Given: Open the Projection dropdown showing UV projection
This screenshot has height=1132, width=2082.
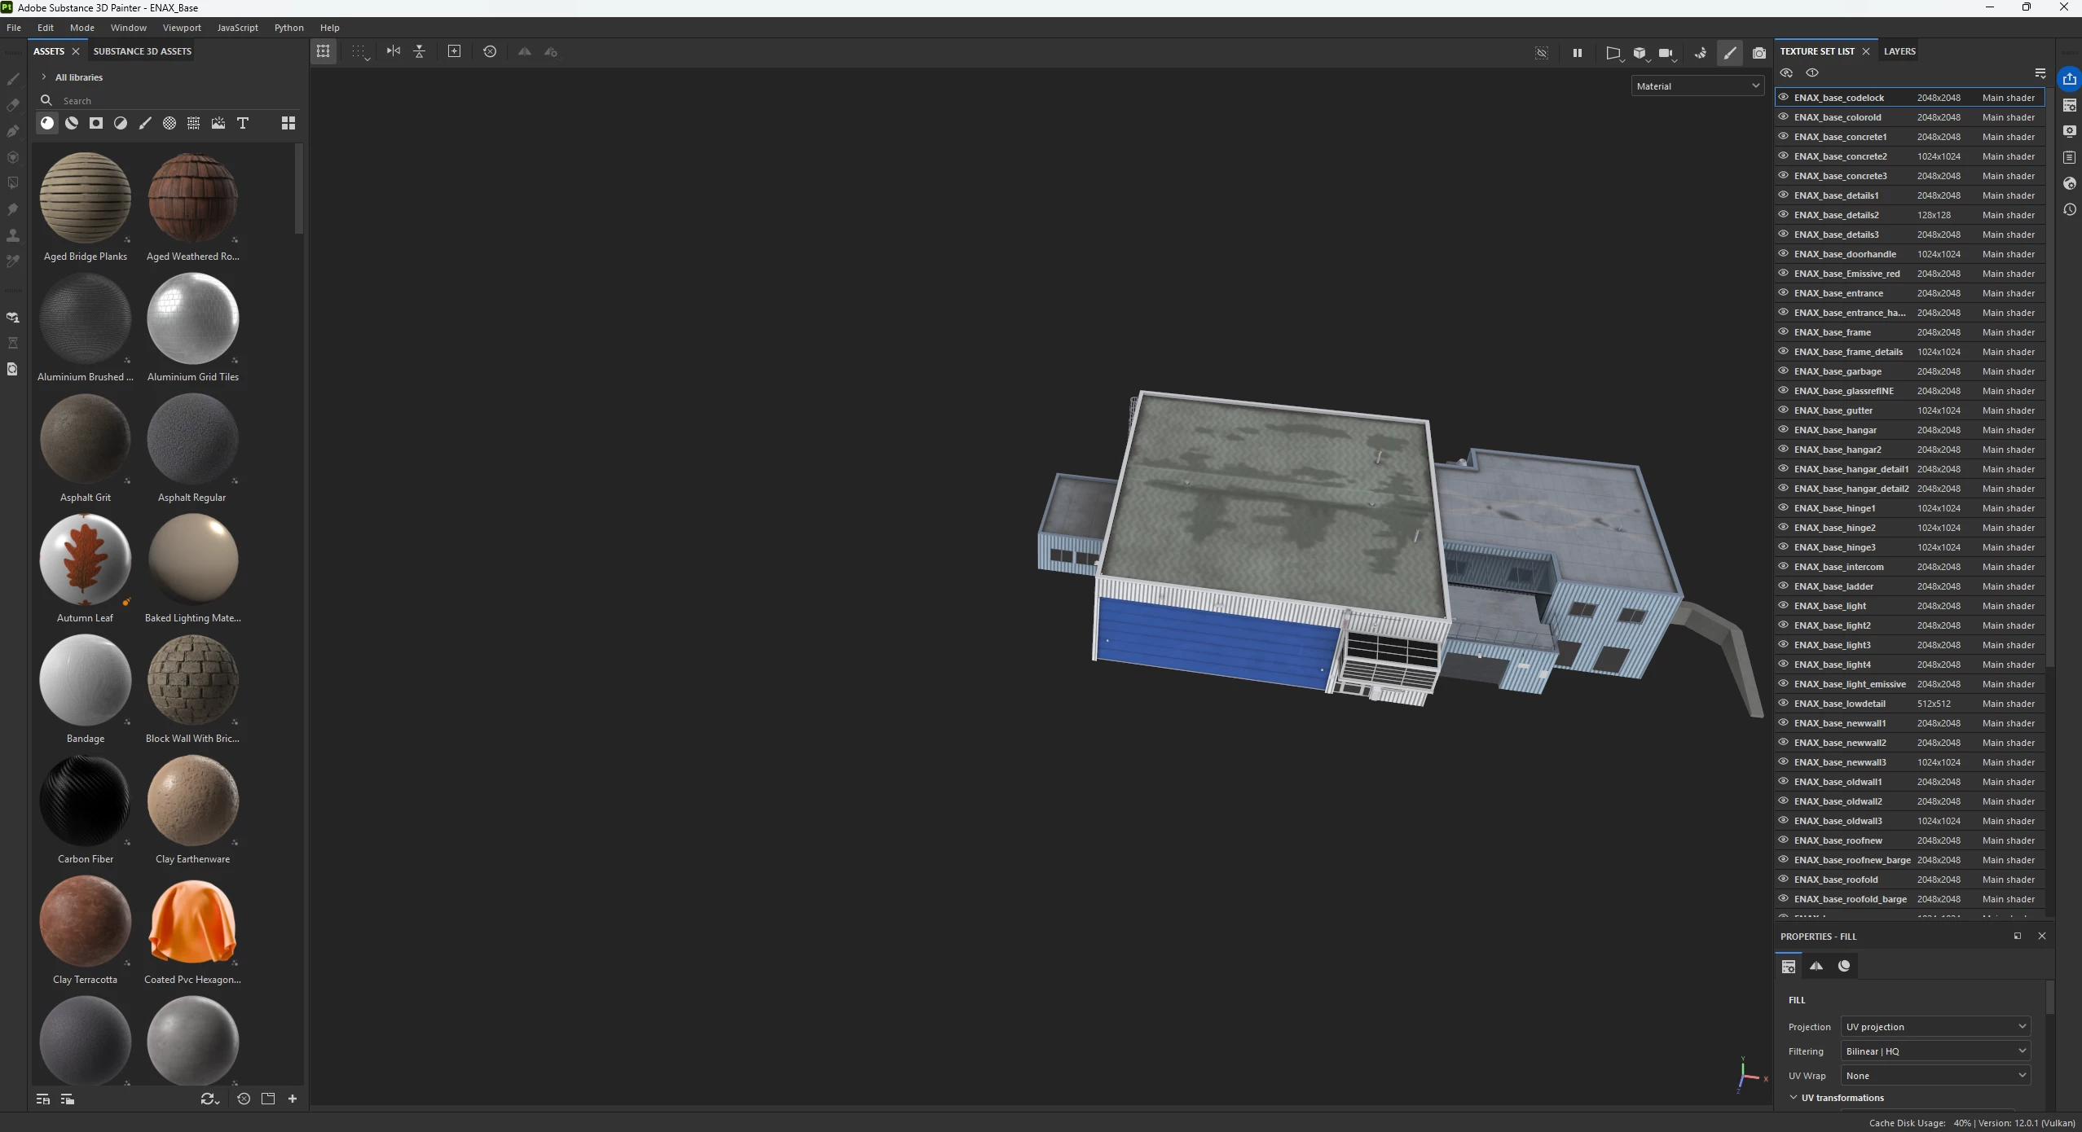Looking at the screenshot, I should [1935, 1026].
